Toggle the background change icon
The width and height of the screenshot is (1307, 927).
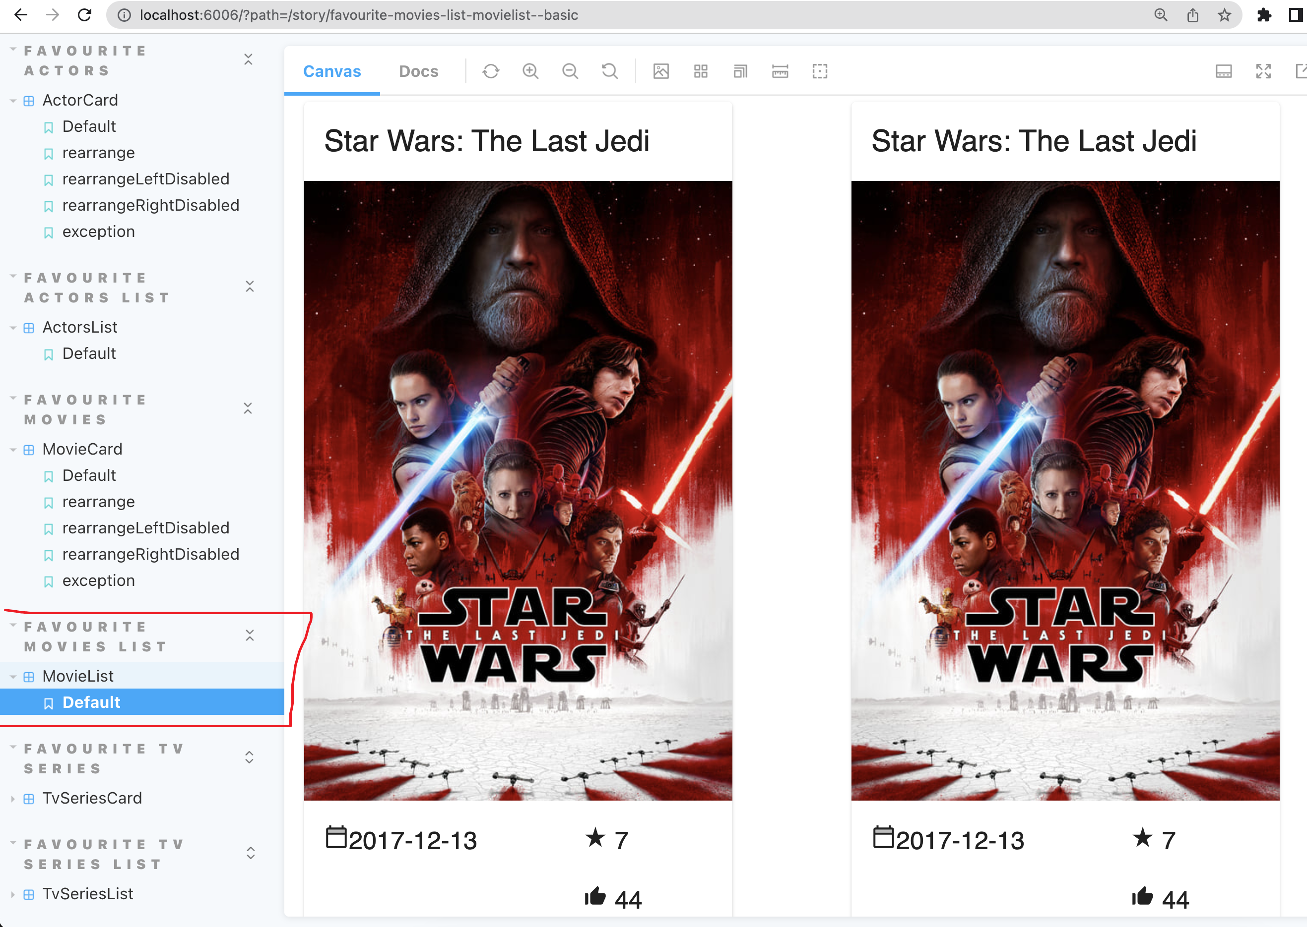point(661,71)
